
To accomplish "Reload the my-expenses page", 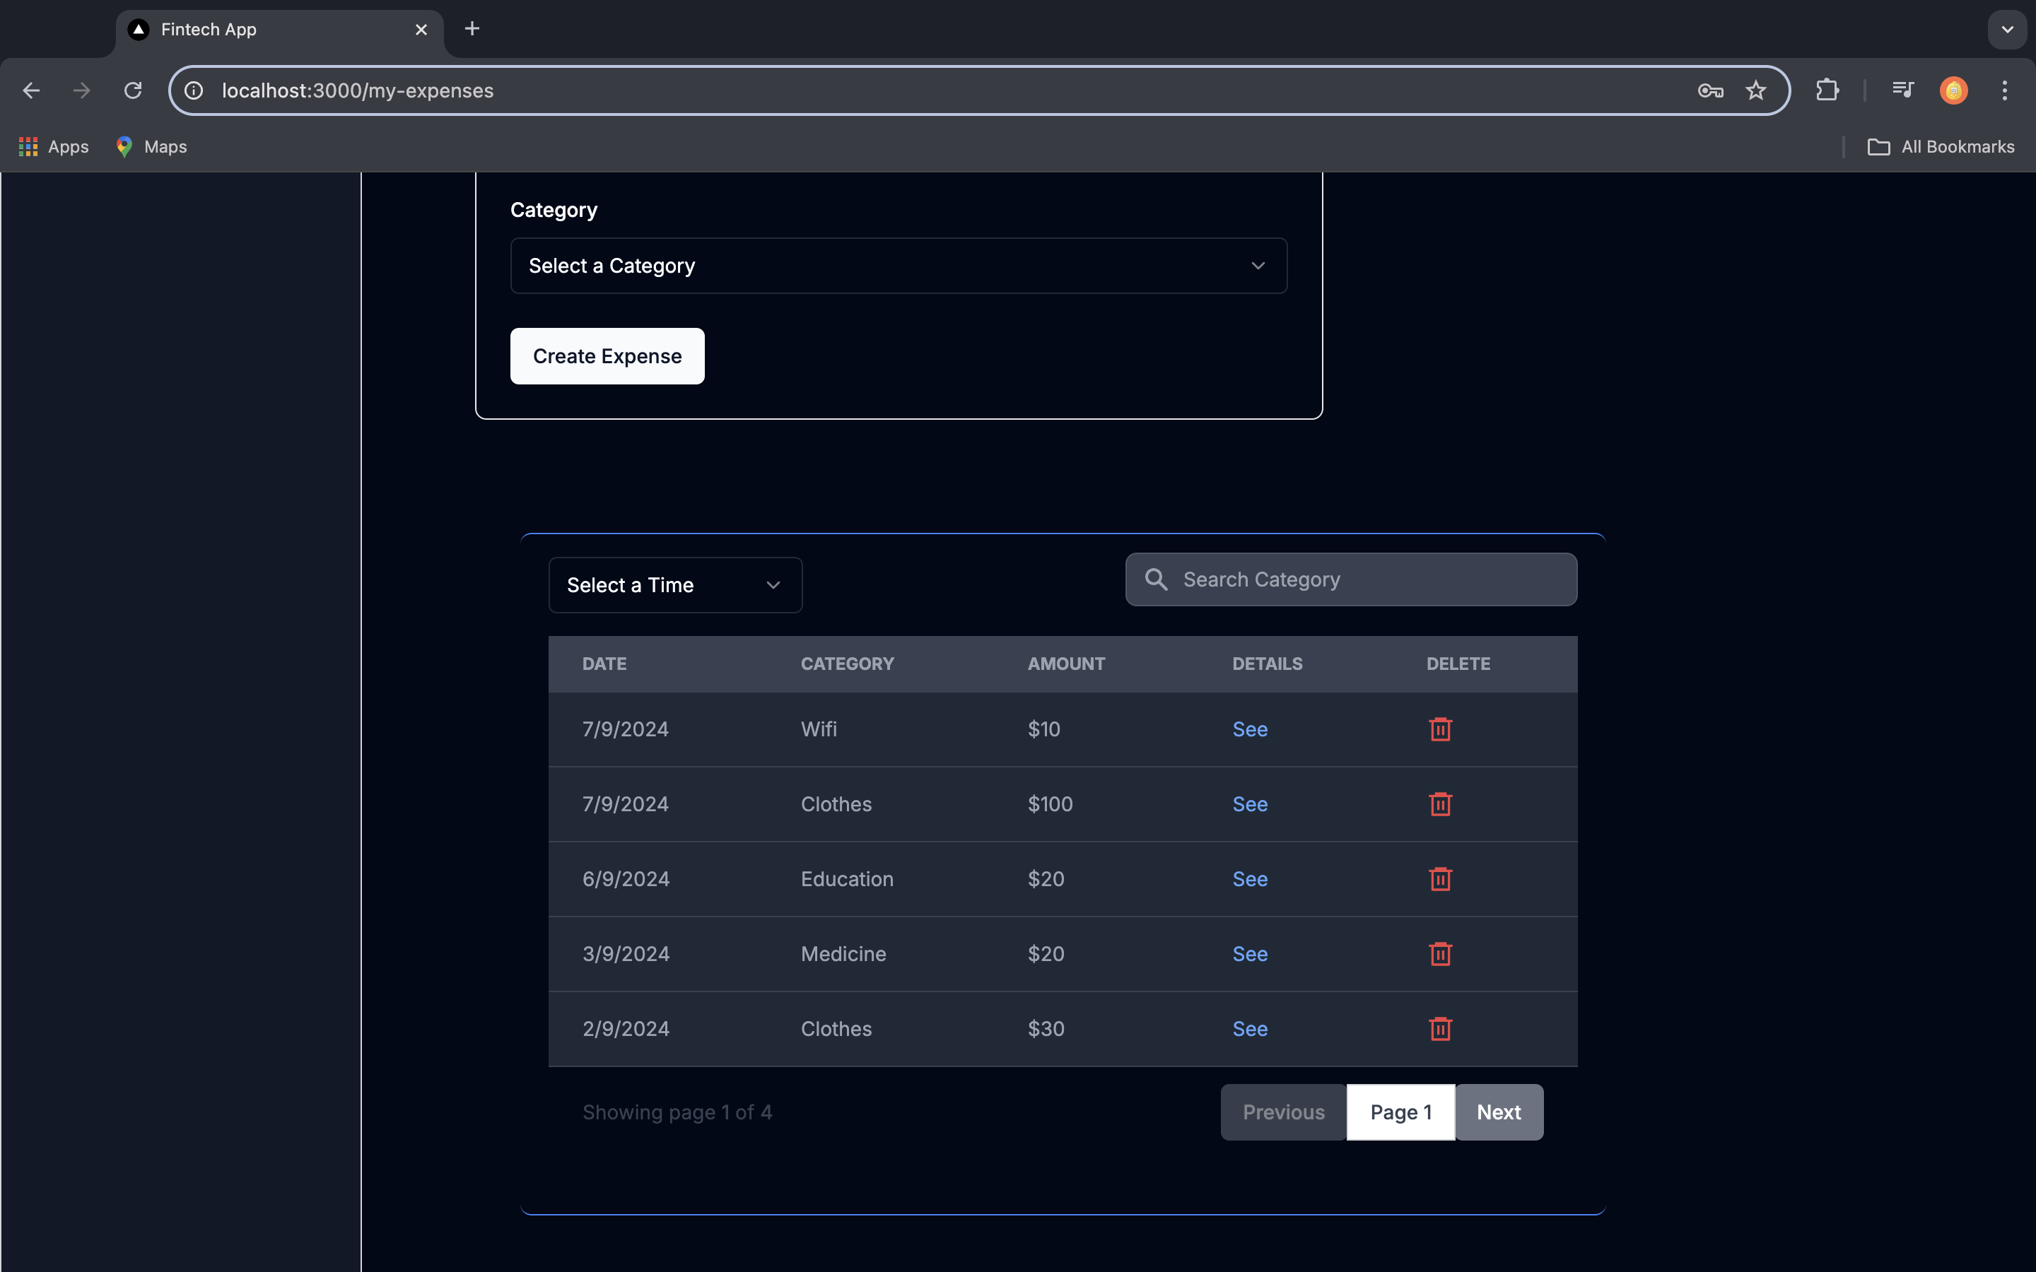I will 133,90.
